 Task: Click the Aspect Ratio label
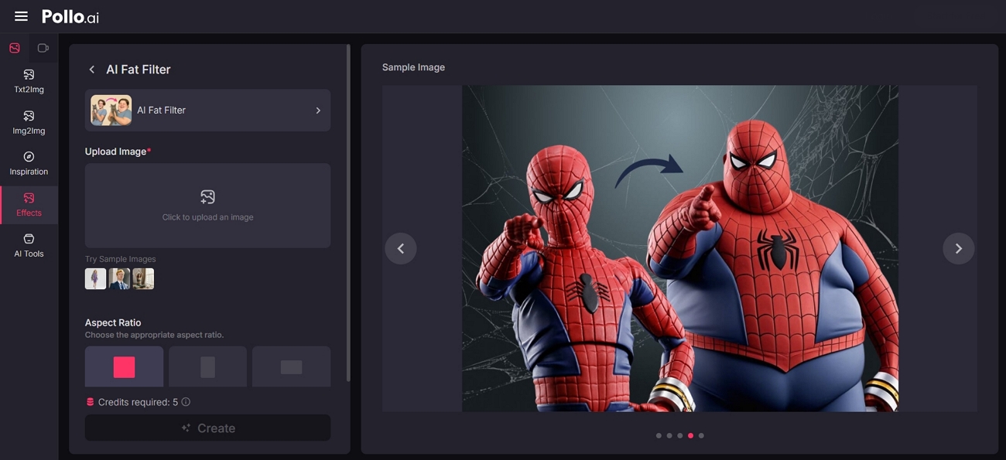click(113, 322)
